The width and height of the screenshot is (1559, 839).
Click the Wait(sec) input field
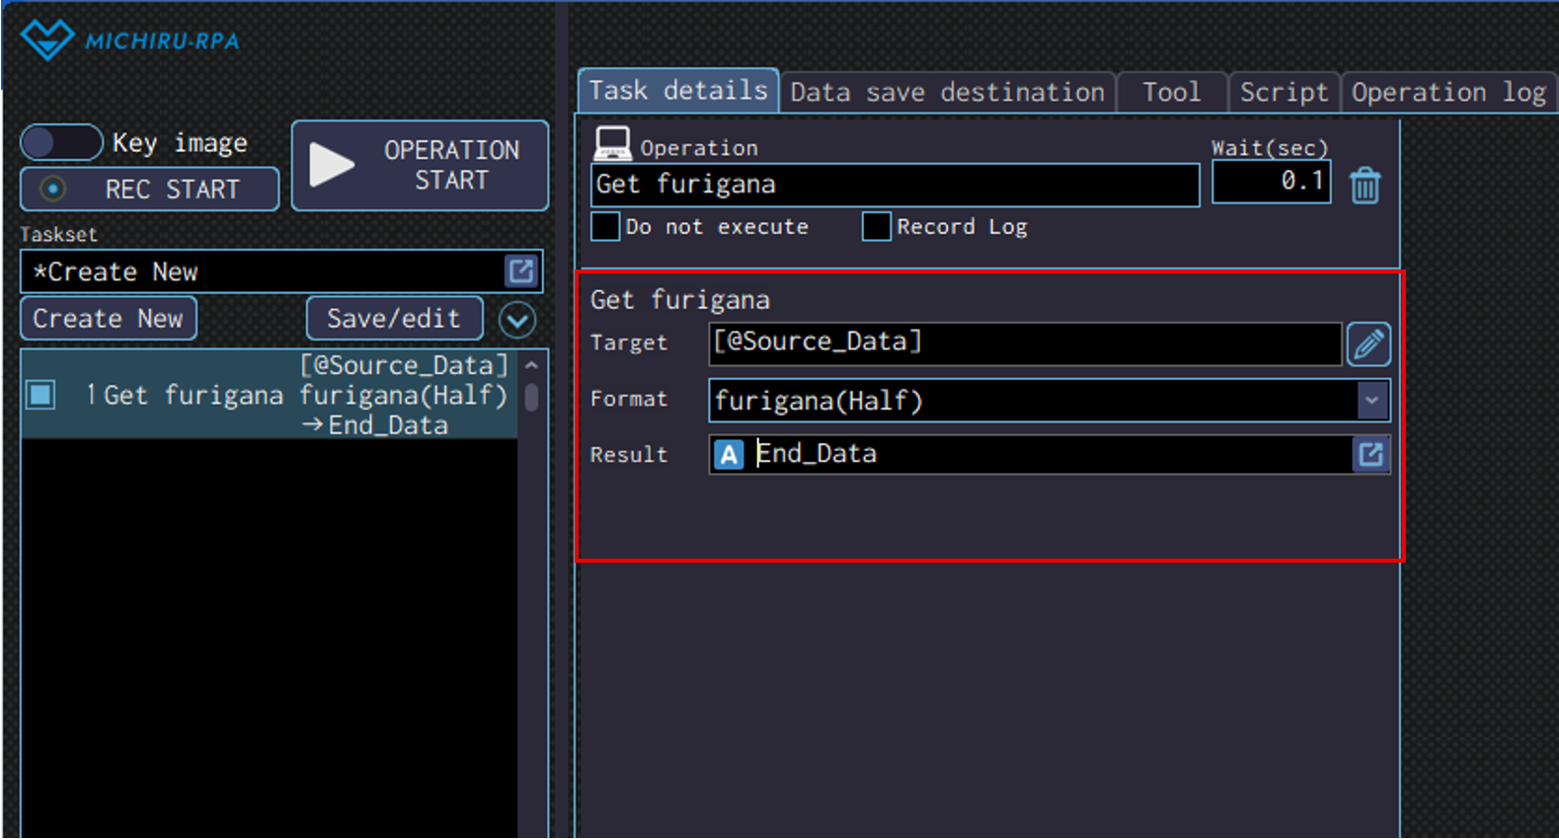(x=1271, y=182)
